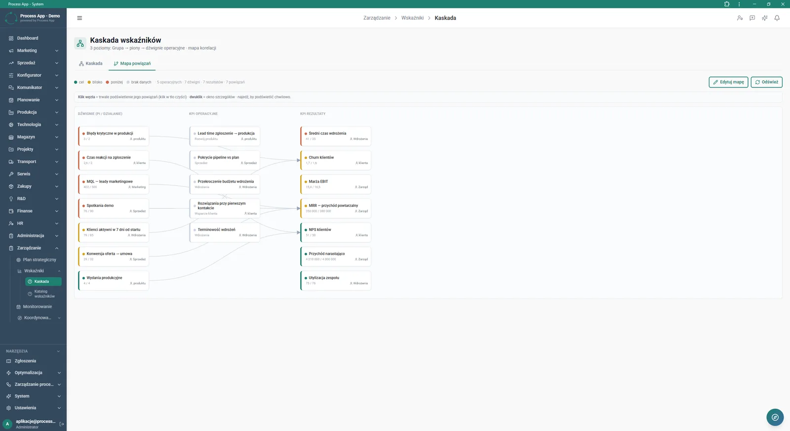Click the Optymalizacja lightning icon

(8, 373)
